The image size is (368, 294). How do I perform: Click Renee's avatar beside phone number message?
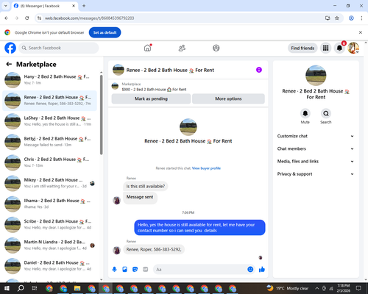116,250
